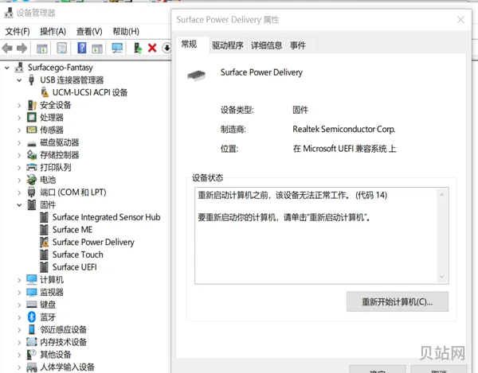
Task: Click the computer category icon
Action: click(32, 279)
